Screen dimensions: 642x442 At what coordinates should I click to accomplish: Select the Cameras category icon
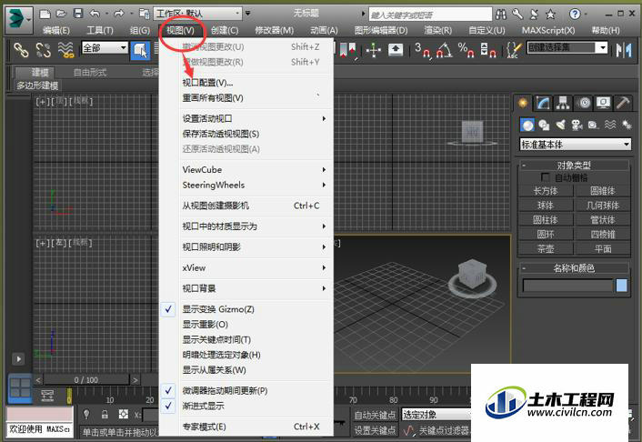coord(577,125)
